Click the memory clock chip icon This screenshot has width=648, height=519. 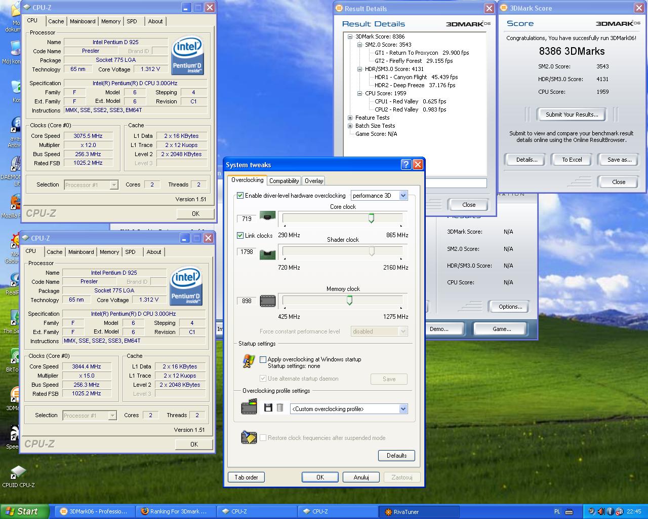[267, 301]
